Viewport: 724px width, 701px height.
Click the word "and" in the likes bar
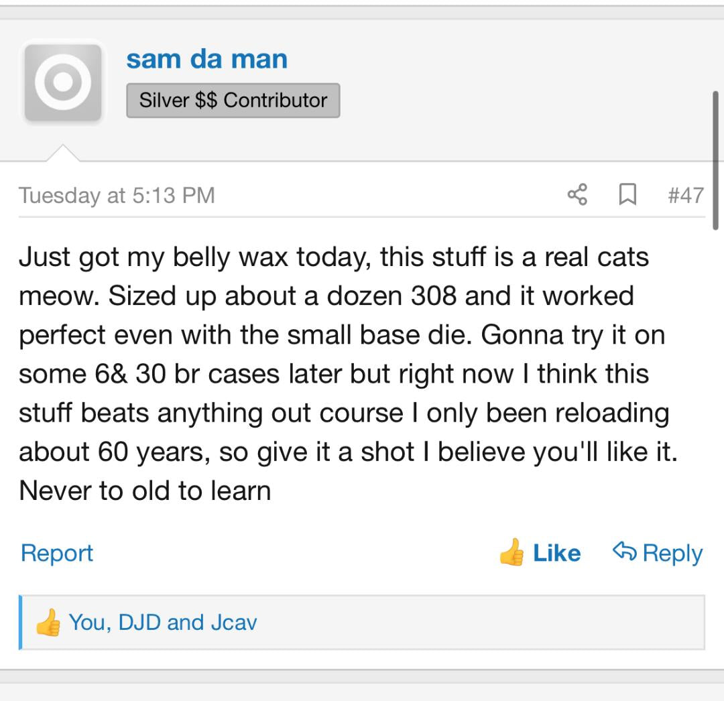tap(185, 623)
